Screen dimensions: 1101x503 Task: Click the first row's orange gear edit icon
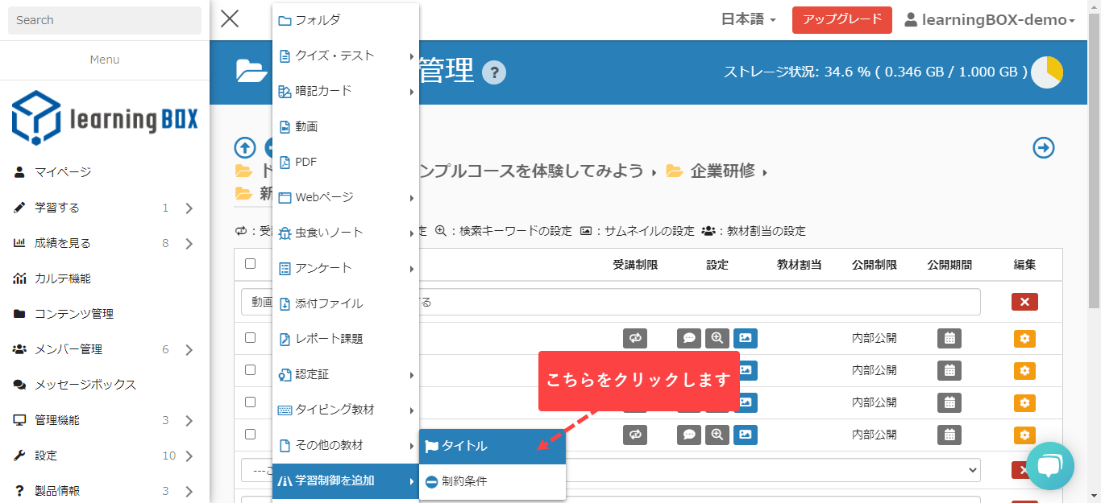(x=1024, y=339)
